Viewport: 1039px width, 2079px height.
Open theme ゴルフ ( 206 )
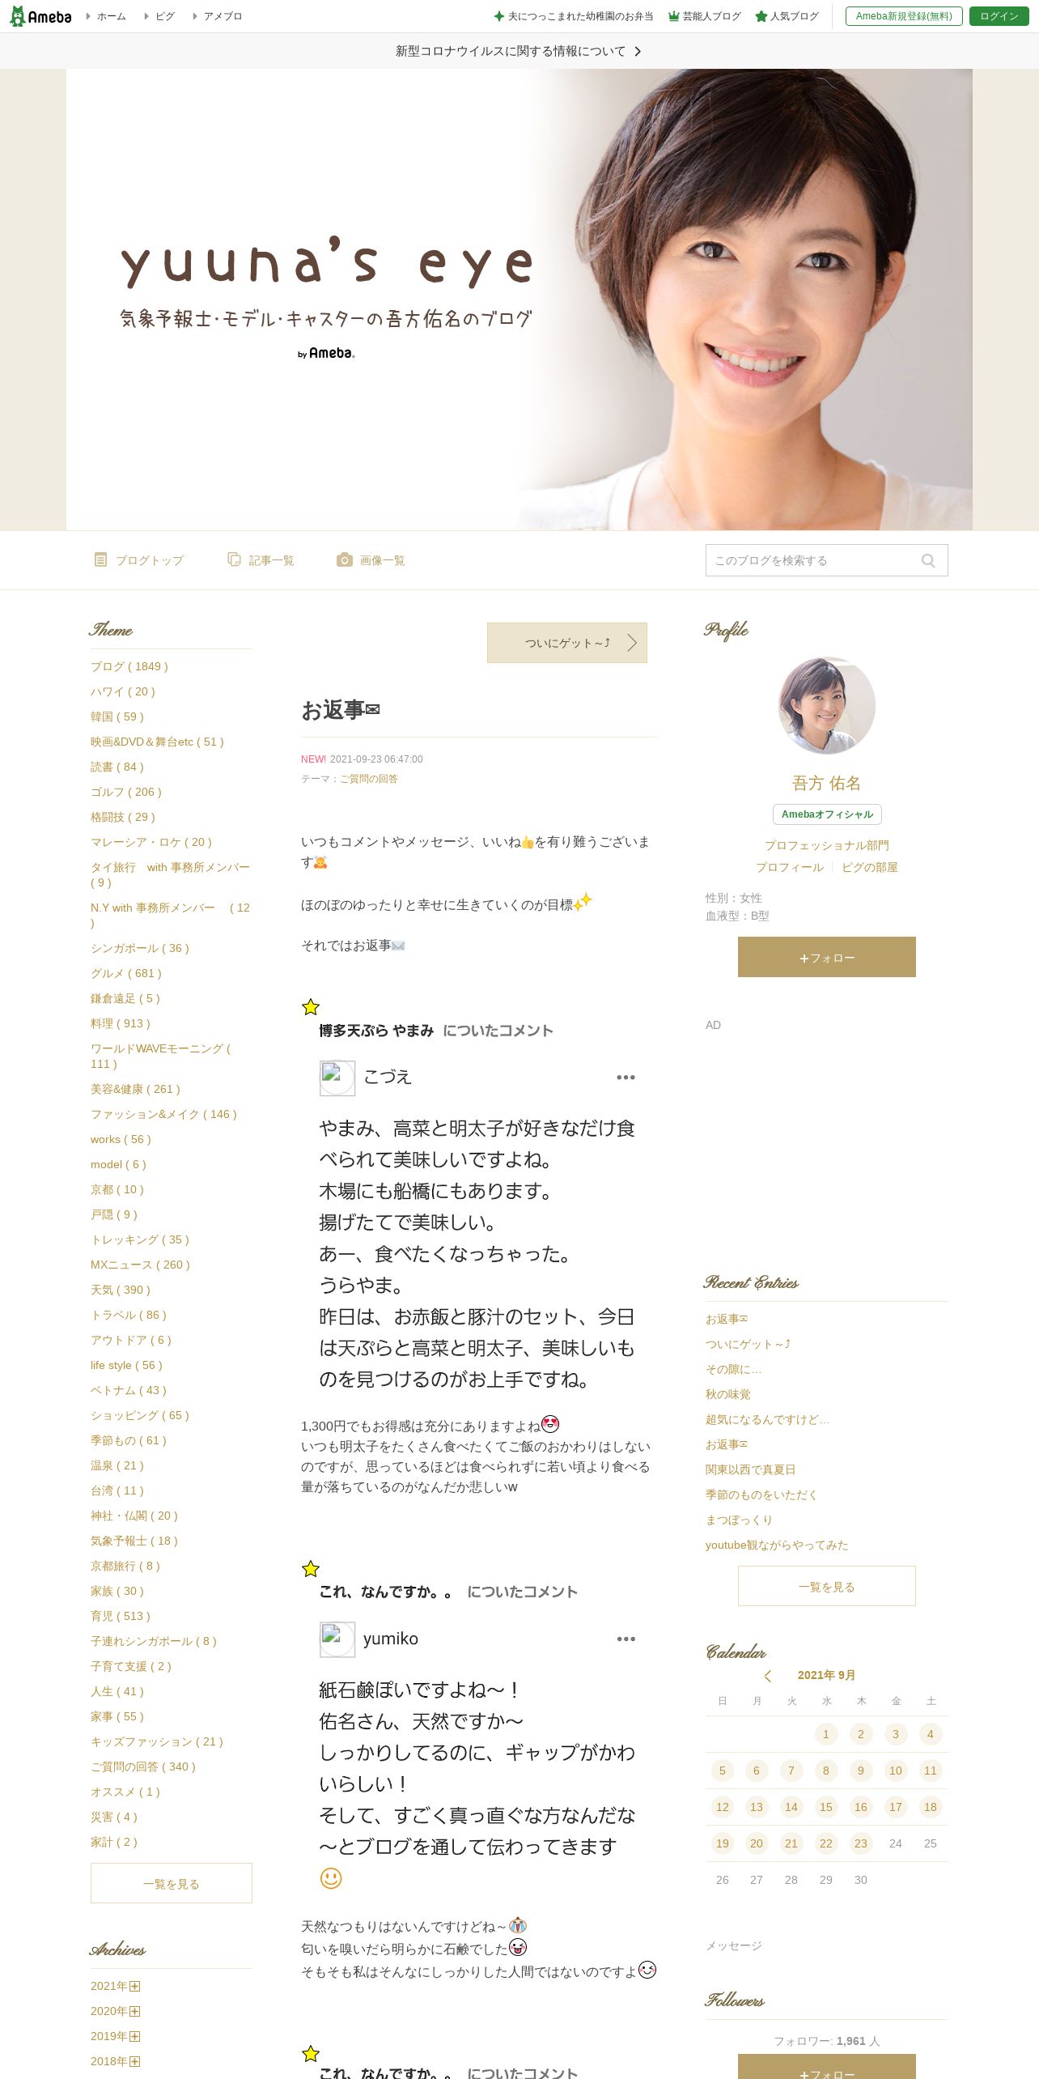point(126,792)
